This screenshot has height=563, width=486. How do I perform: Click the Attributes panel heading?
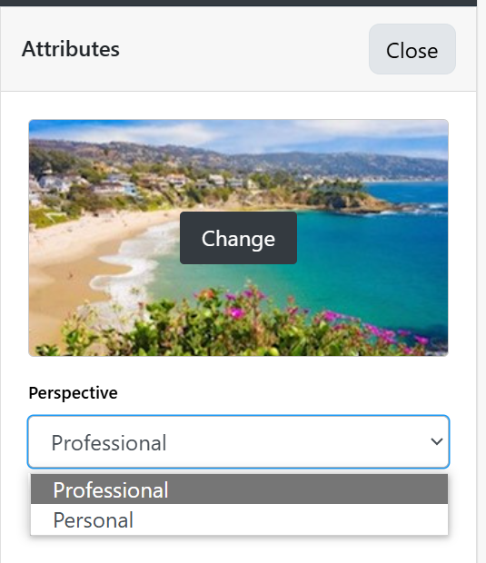point(71,49)
